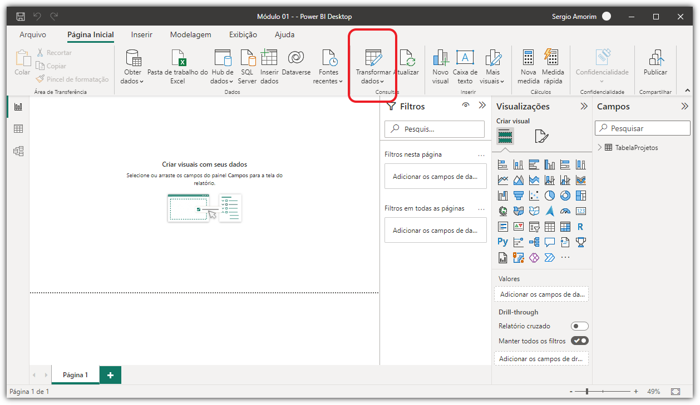This screenshot has width=700, height=405.
Task: Select the Página 1 page tab
Action: [x=75, y=375]
